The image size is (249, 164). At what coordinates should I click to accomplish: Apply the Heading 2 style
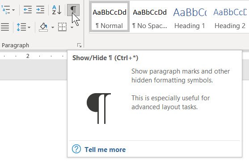coord(230,17)
